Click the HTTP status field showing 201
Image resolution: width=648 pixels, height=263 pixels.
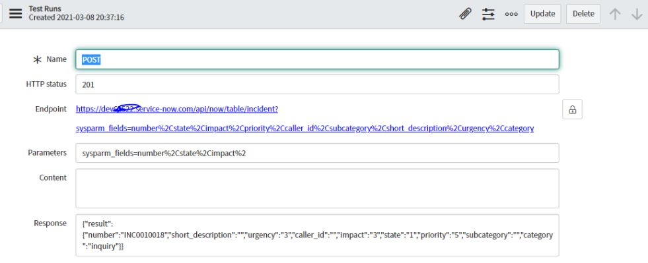point(317,84)
